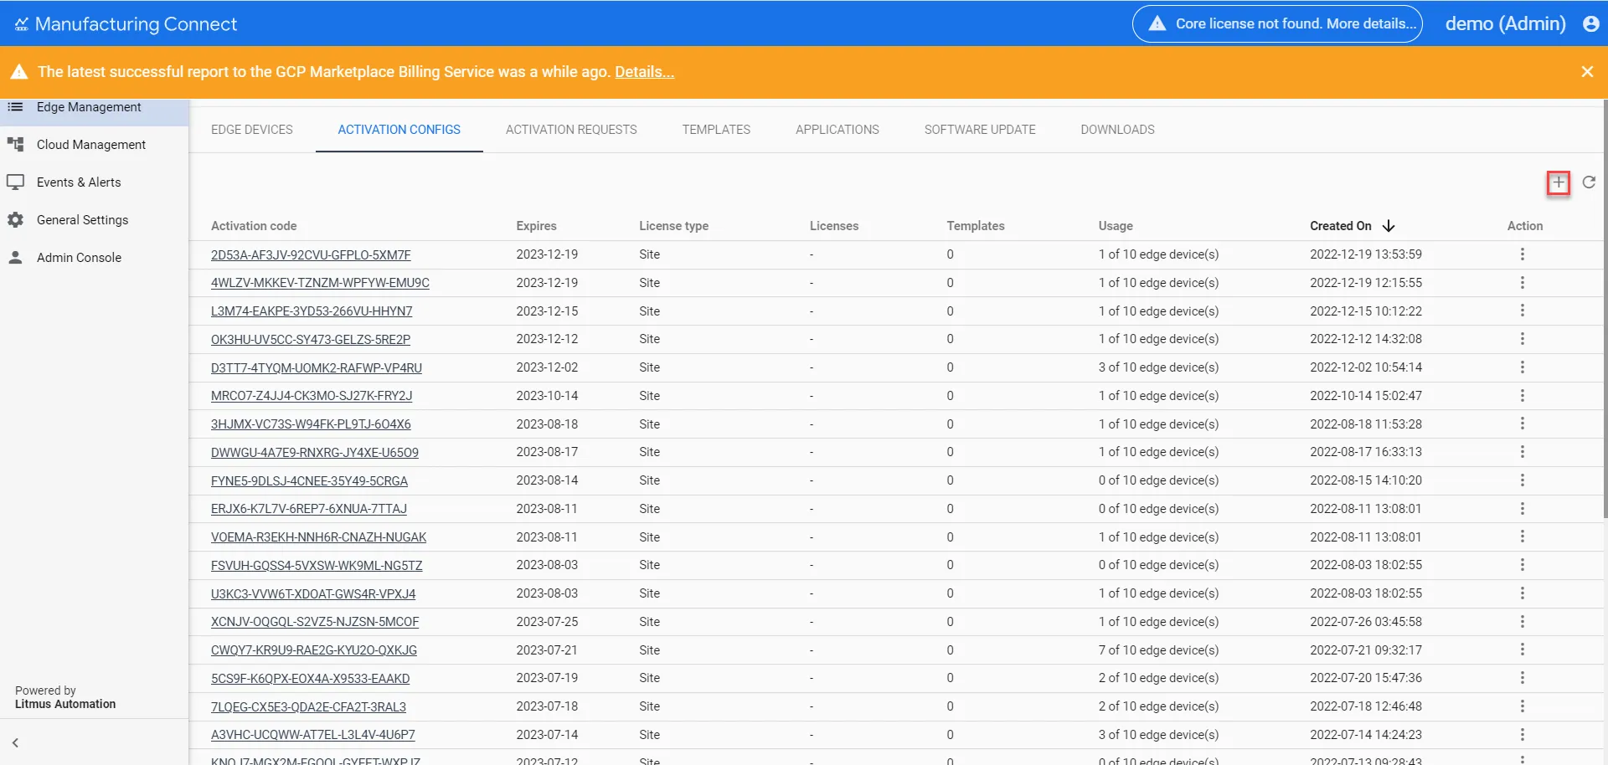Click usage text 7 of 10 edge device(s)
Image resolution: width=1608 pixels, height=765 pixels.
(1158, 650)
